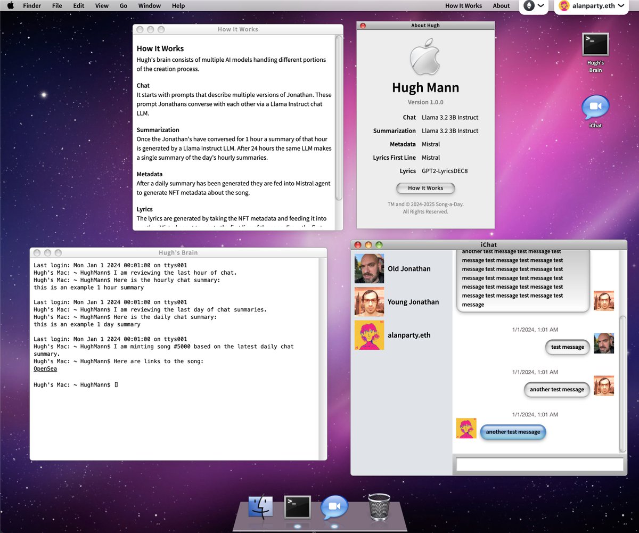Open the Go menu
This screenshot has width=639, height=533.
pos(124,6)
